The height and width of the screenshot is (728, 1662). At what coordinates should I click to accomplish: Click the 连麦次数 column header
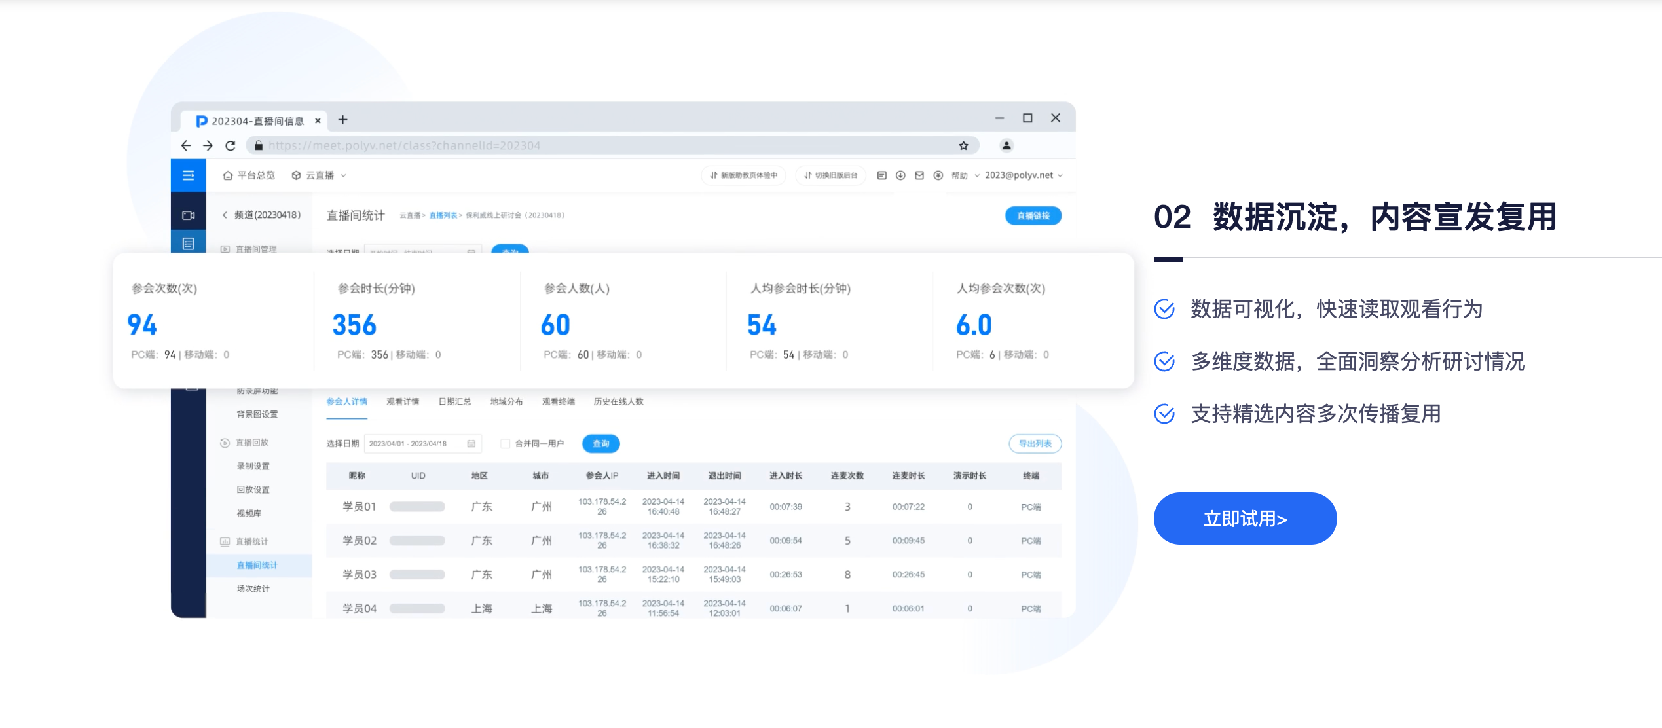(847, 476)
